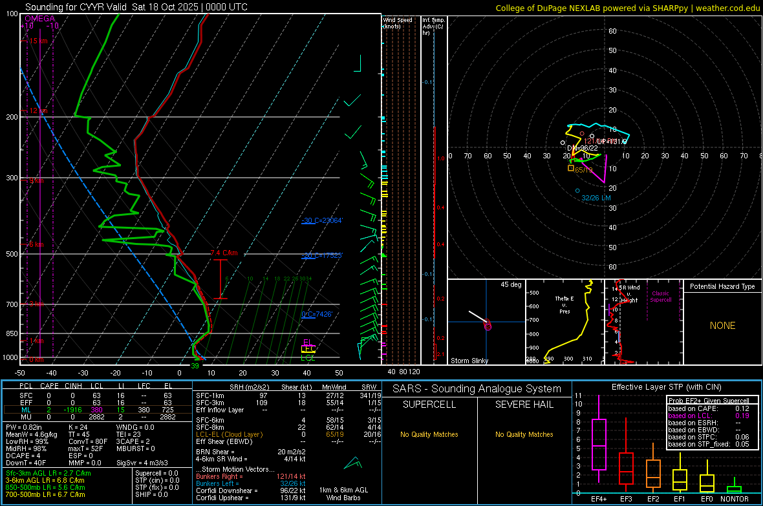
Task: Click the 1km & 6km wind barbs icon
Action: pyautogui.click(x=353, y=462)
